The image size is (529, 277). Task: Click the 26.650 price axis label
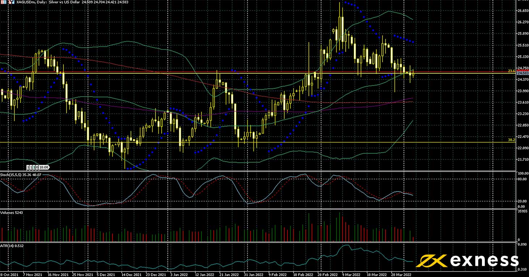coord(522,11)
